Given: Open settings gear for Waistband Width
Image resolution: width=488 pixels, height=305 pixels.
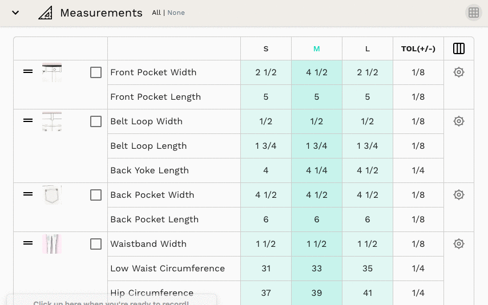Looking at the screenshot, I should tap(459, 244).
